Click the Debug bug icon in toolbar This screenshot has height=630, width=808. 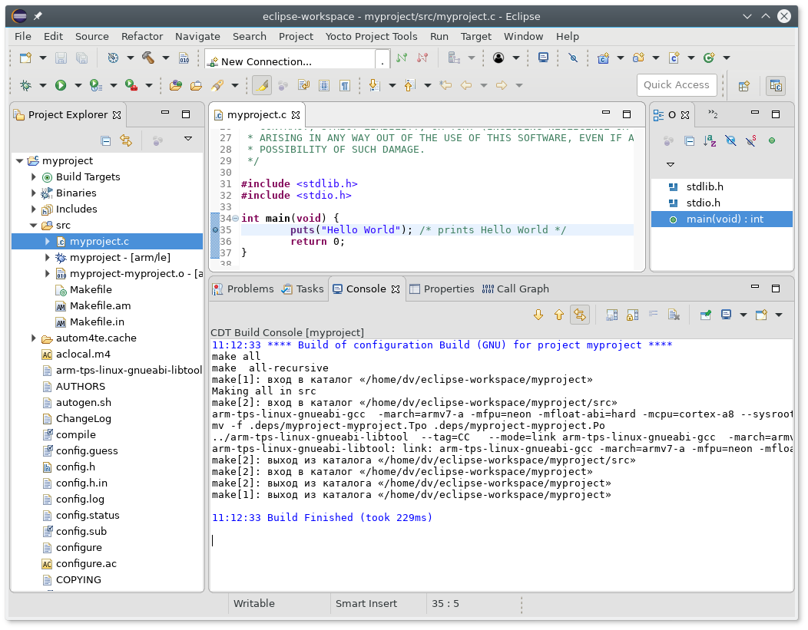point(26,85)
